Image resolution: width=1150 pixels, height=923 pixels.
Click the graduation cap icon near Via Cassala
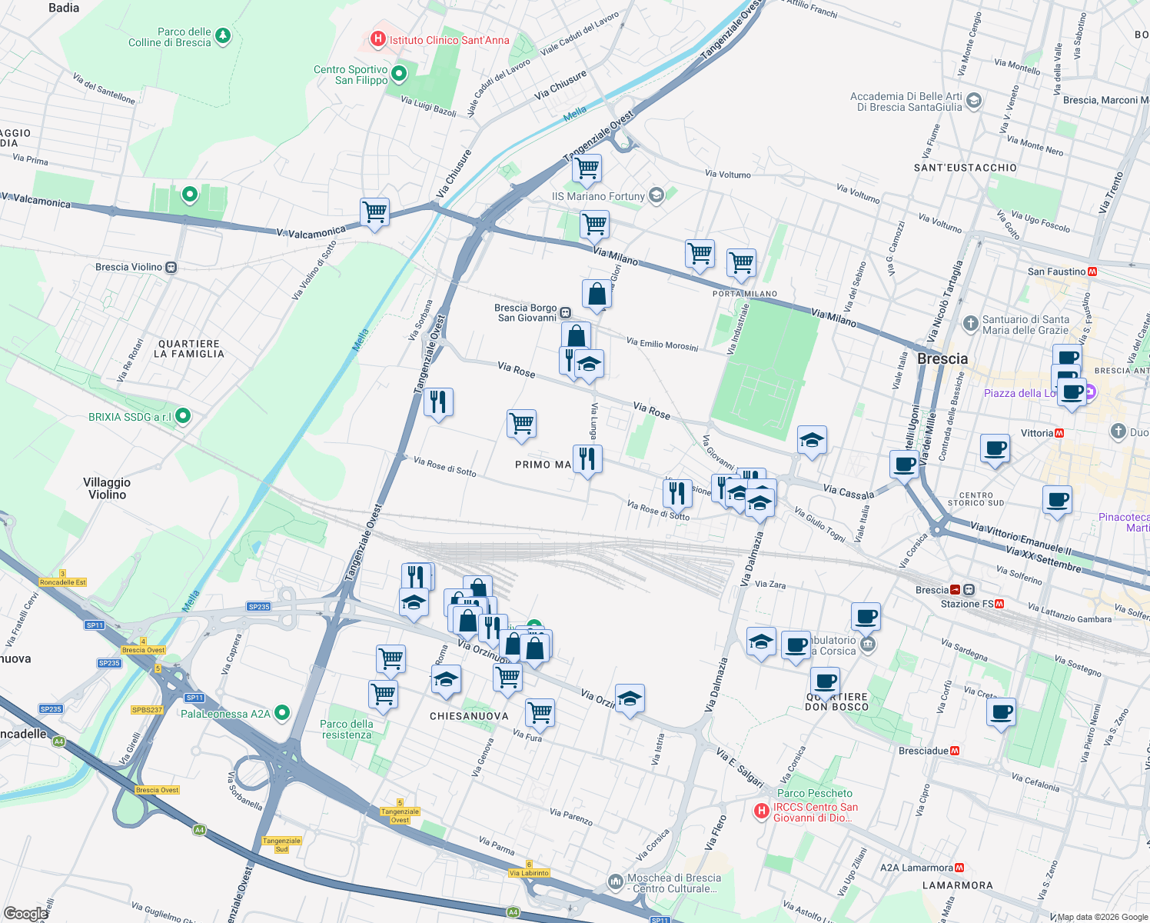pyautogui.click(x=812, y=438)
